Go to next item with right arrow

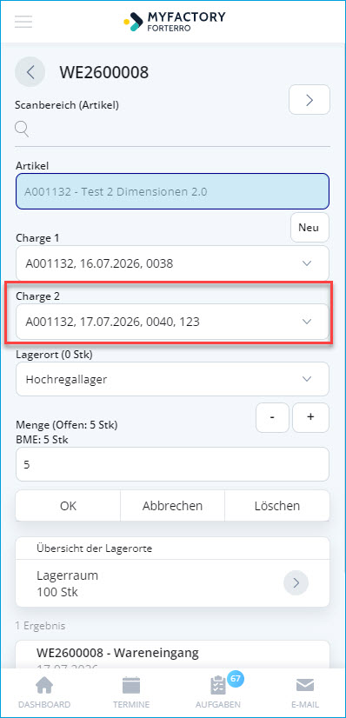[309, 100]
